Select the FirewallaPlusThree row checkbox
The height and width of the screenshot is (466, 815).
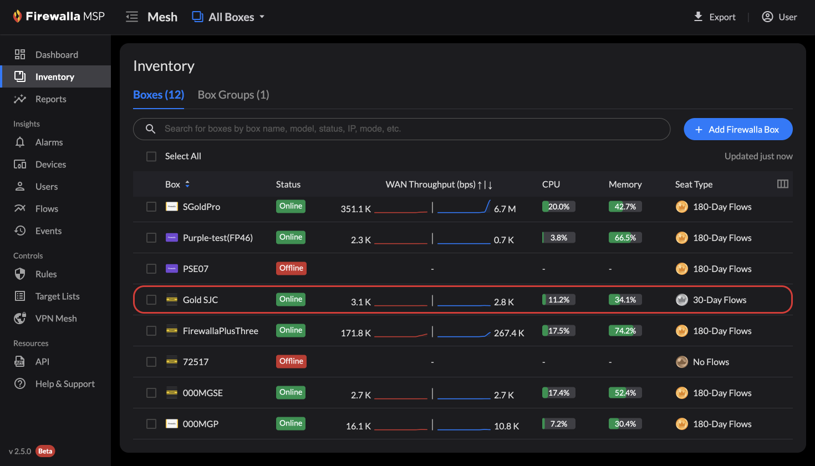151,331
